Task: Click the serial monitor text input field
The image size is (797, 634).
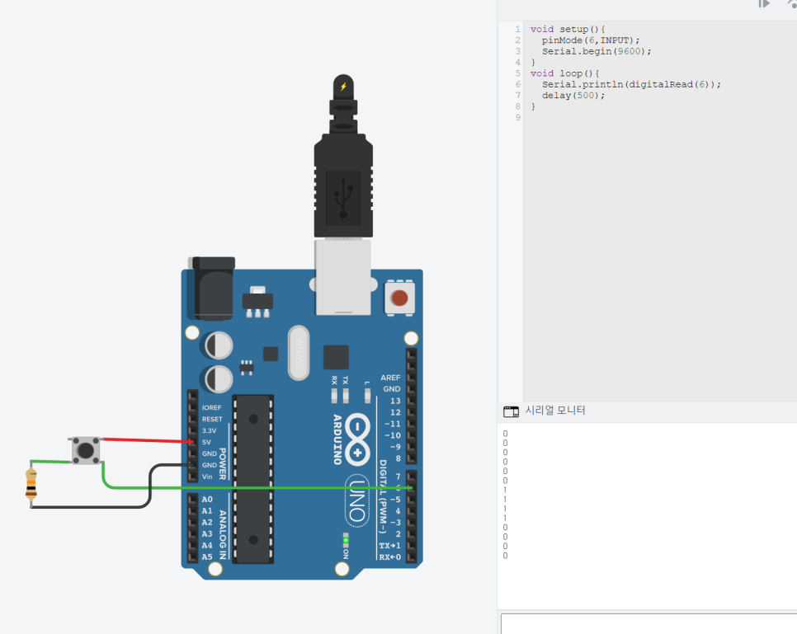Action: [648, 622]
